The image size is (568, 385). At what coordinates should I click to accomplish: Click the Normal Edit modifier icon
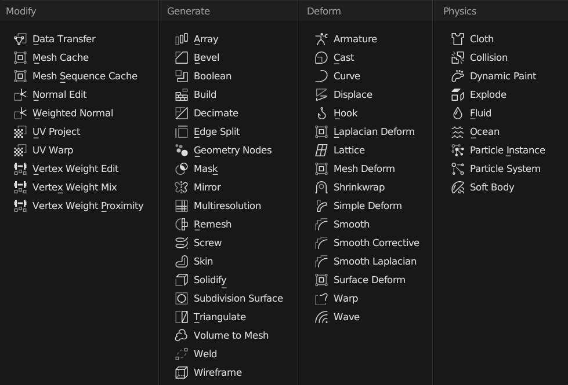click(x=20, y=95)
